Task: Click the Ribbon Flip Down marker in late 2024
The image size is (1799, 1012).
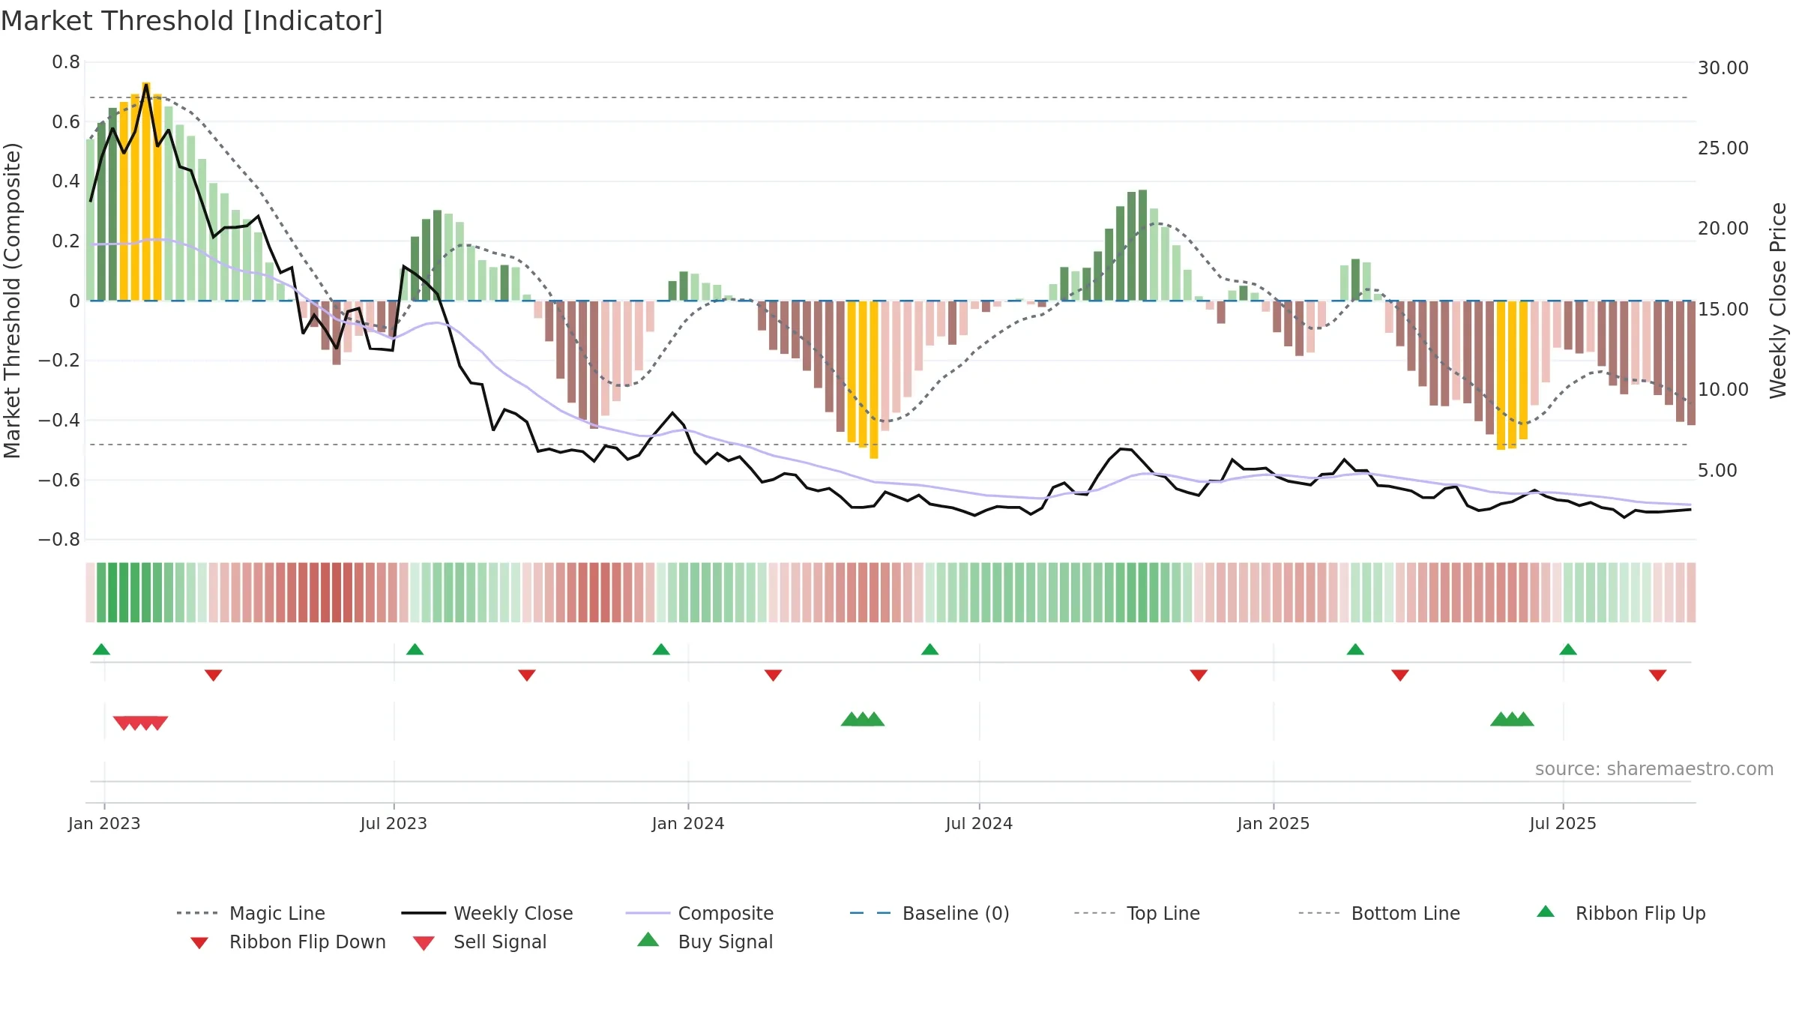Action: [1199, 675]
